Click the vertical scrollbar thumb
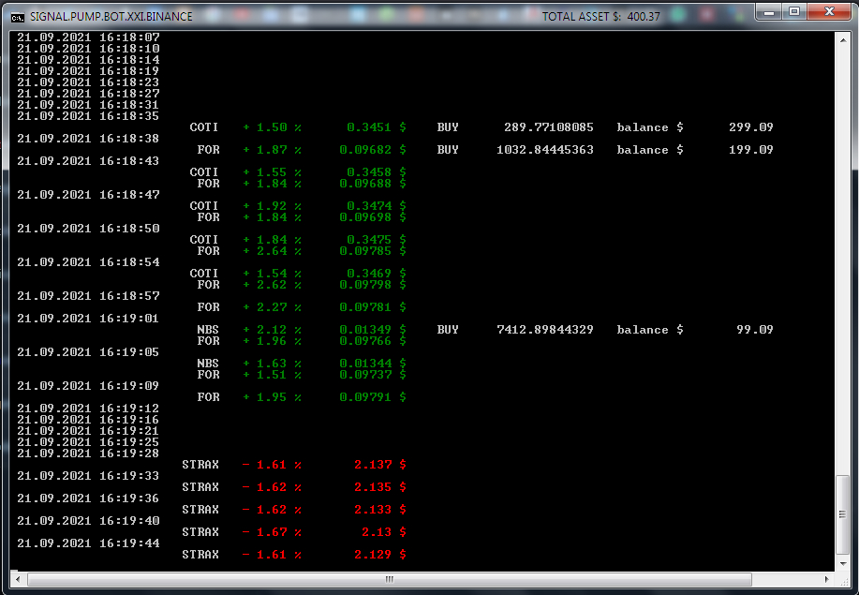 coord(842,514)
